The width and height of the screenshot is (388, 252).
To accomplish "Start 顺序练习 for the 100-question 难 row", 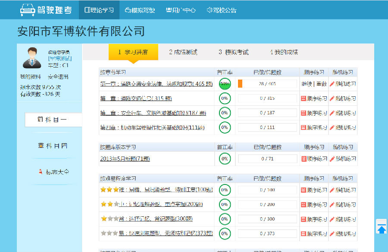I will 314,190.
